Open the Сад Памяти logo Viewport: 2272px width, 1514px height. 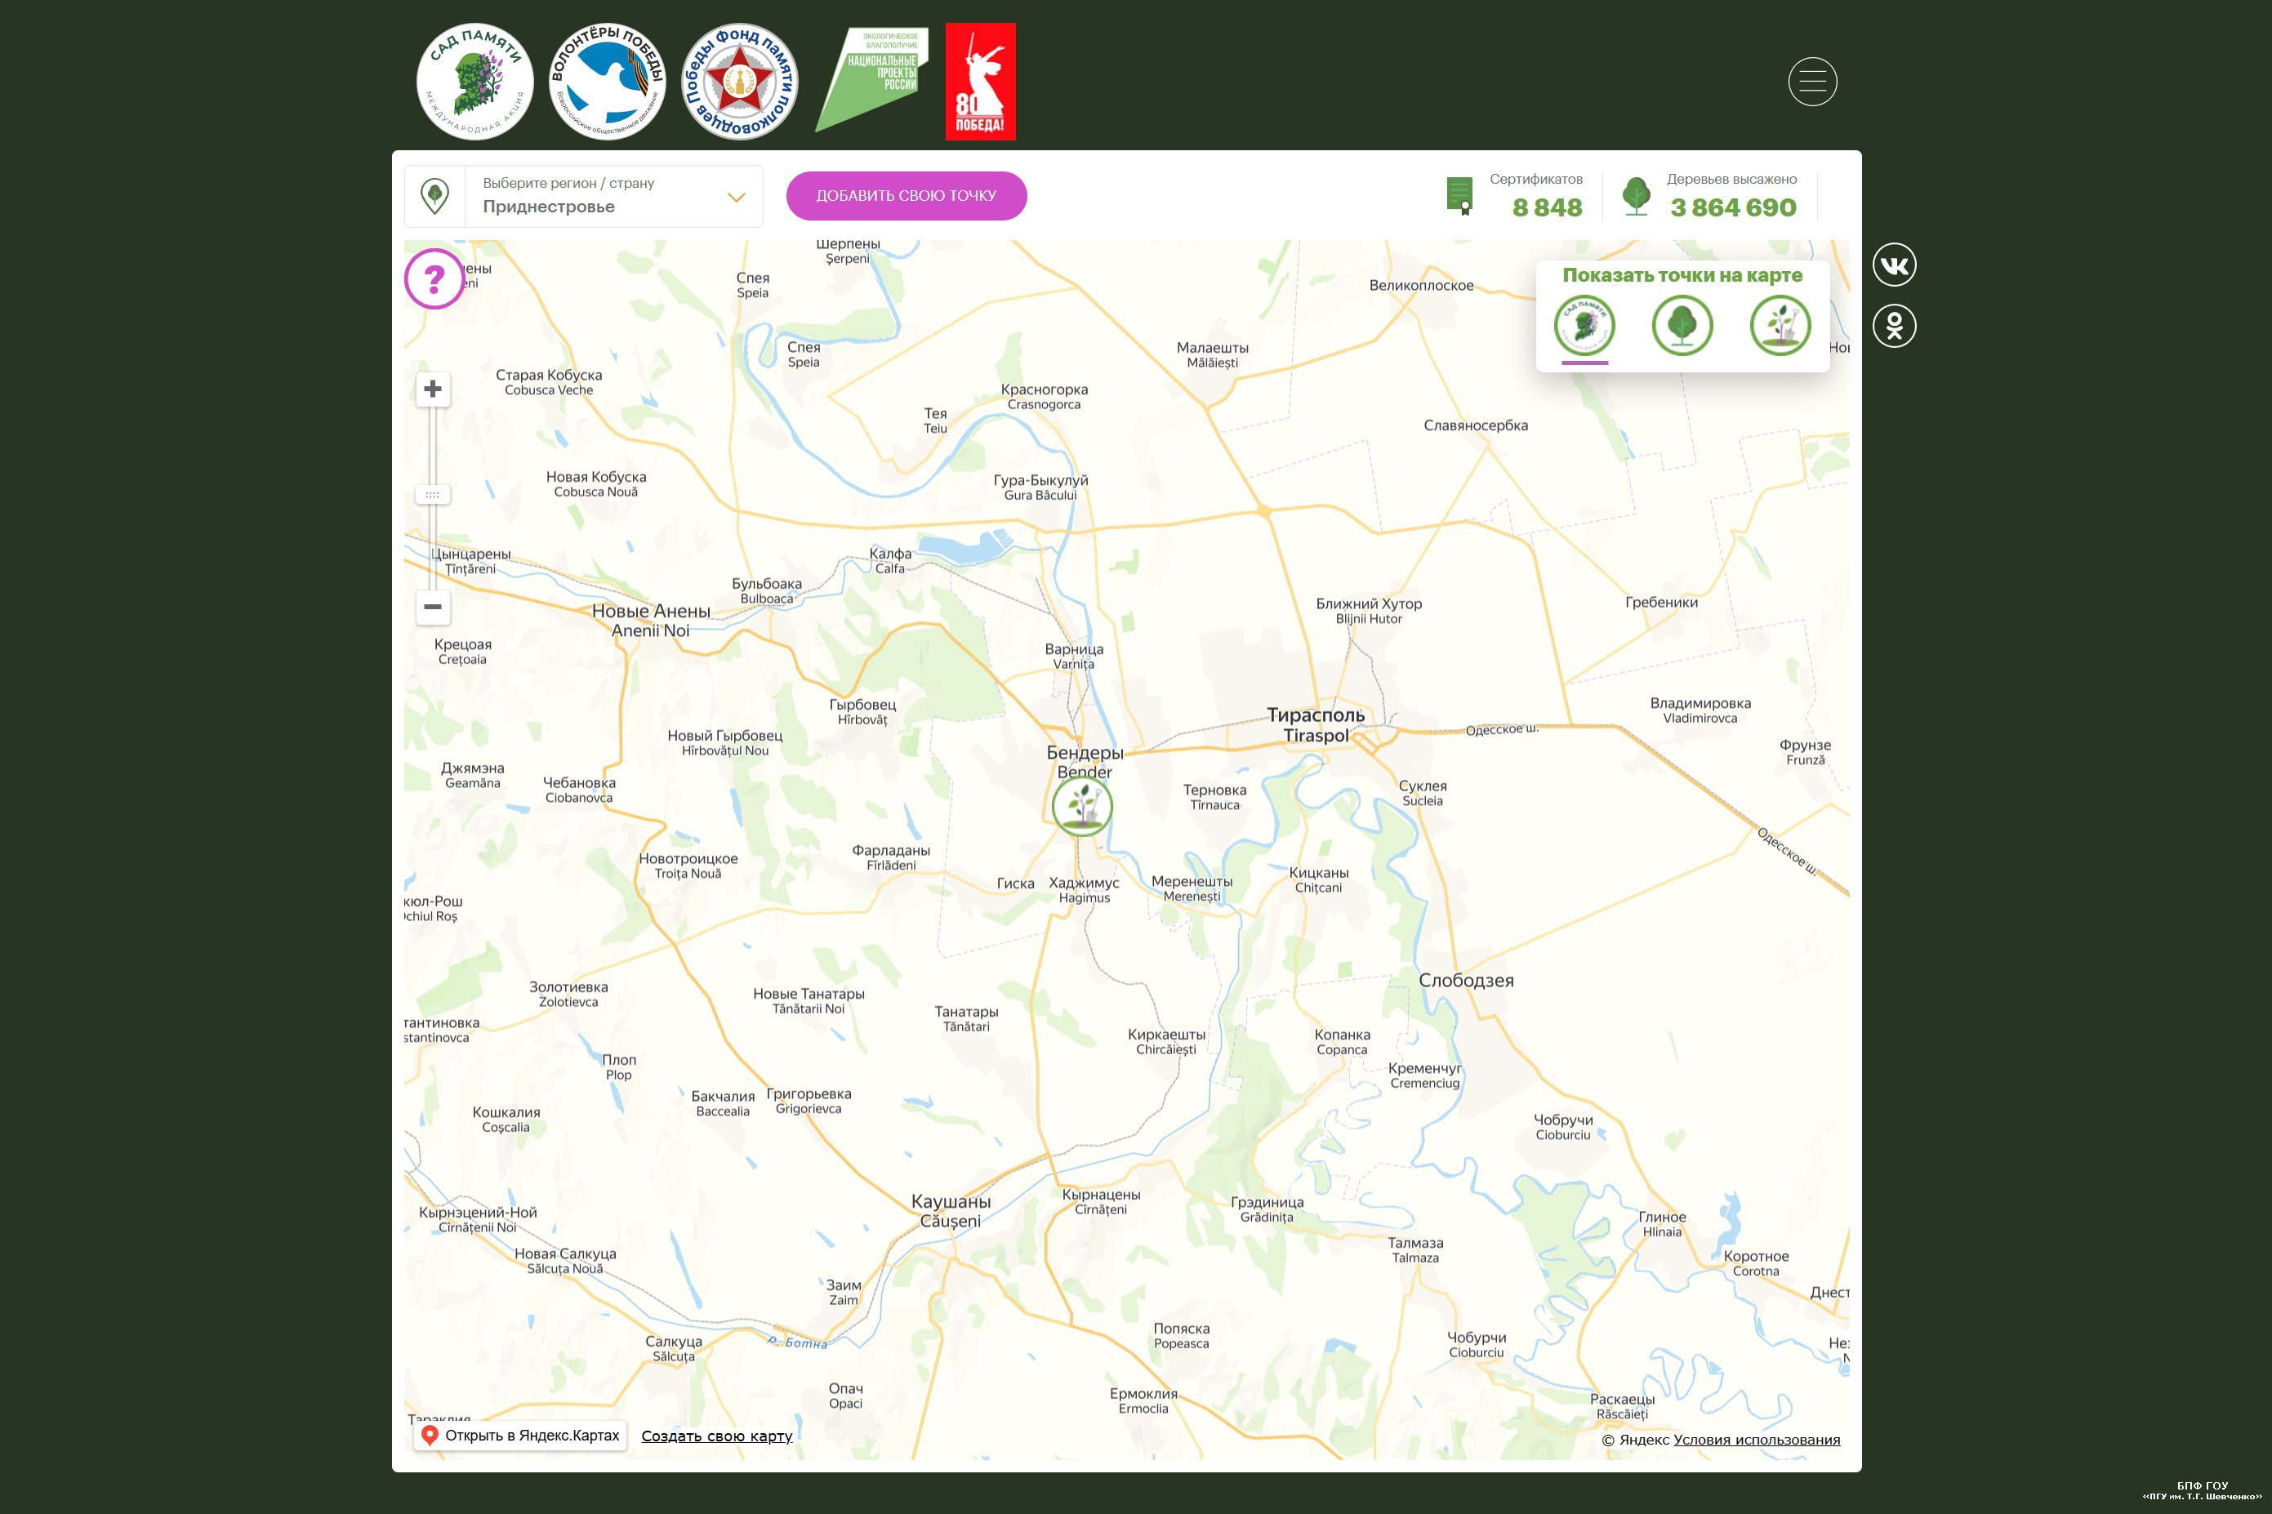pos(475,82)
